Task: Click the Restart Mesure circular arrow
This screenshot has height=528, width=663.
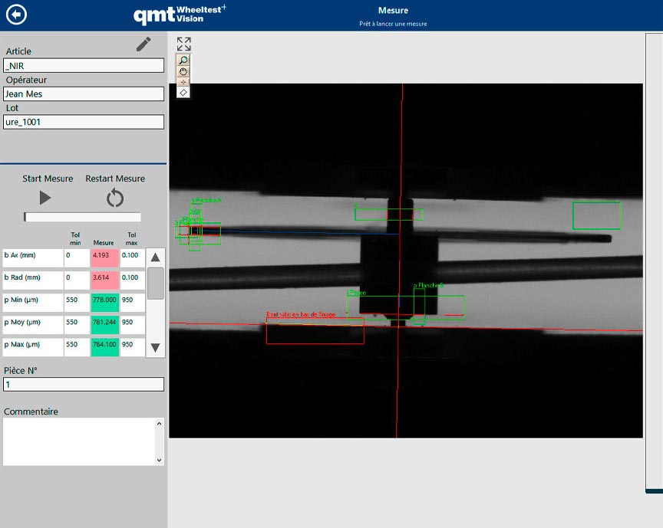Action: (x=115, y=198)
